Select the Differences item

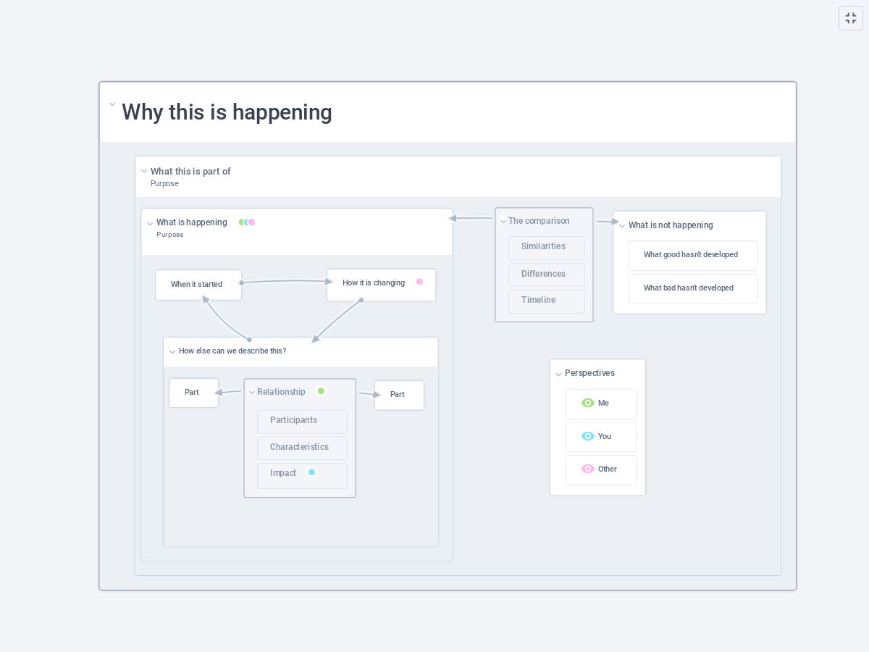(546, 275)
